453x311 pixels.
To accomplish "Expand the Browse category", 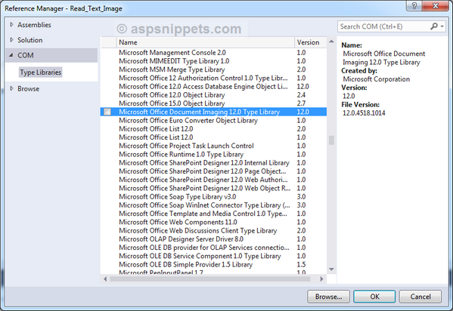I will tap(11, 88).
